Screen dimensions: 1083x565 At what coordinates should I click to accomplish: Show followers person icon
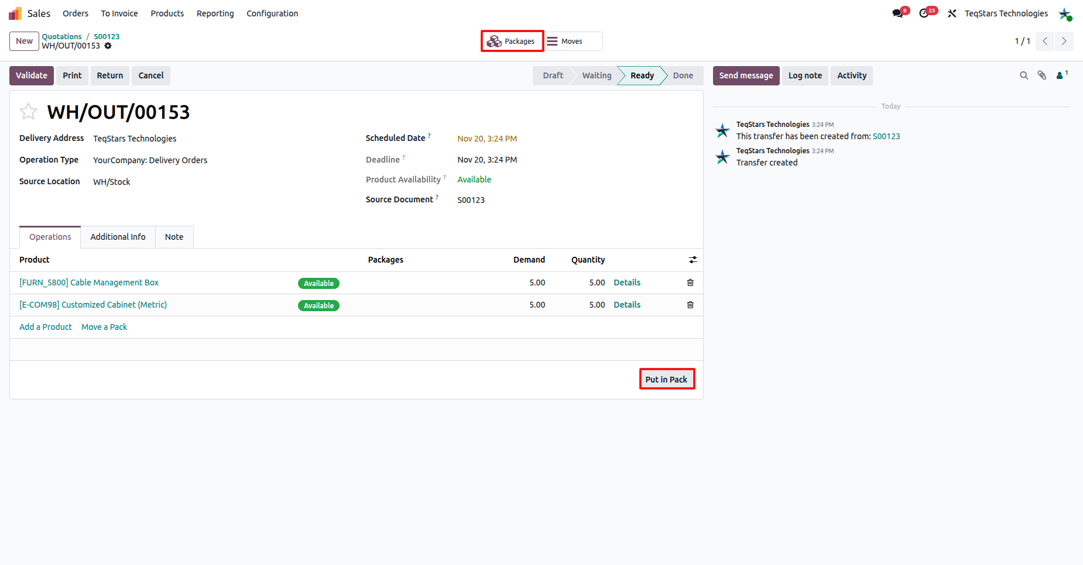click(x=1062, y=75)
